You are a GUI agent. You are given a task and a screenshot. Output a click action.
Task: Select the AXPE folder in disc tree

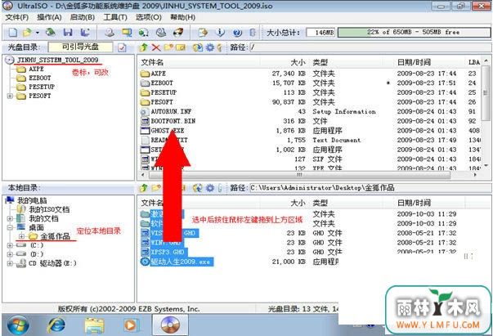36,69
